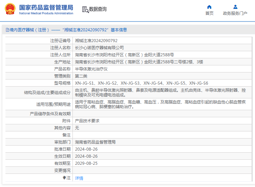Click the 产品储存条件及有效期 label
Image resolution: width=255 pixels, height=187 pixels.
point(50,114)
